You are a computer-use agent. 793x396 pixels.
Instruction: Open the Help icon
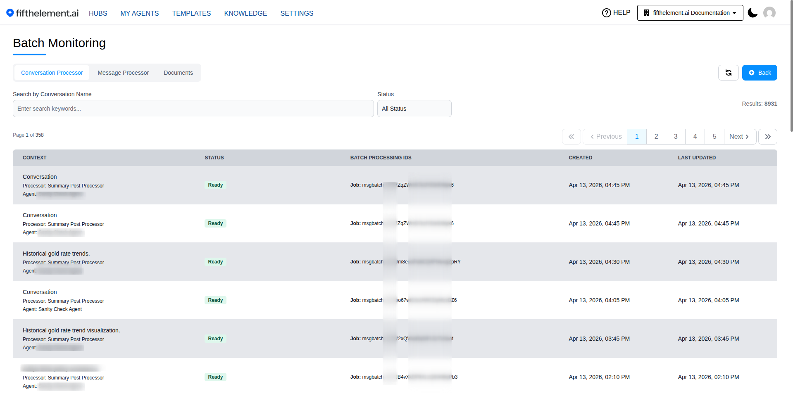pyautogui.click(x=606, y=13)
